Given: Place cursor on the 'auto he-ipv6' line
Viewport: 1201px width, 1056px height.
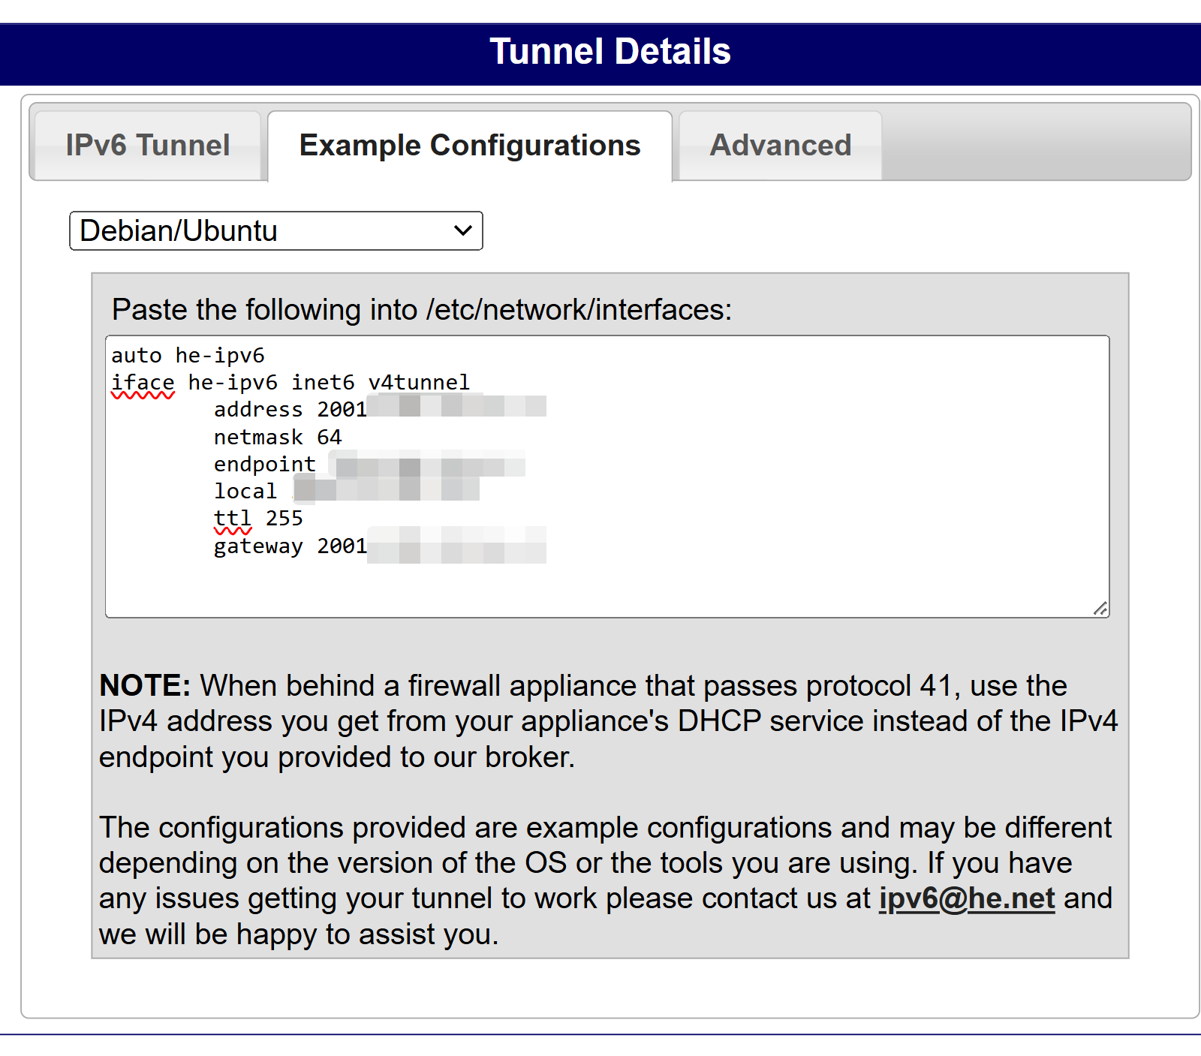Looking at the screenshot, I should click(188, 355).
